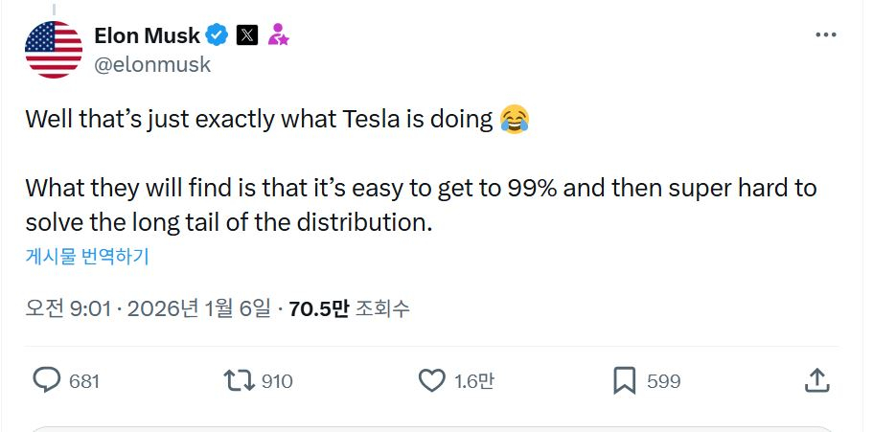
Task: Click the blue verified checkmark badge
Action: (218, 36)
